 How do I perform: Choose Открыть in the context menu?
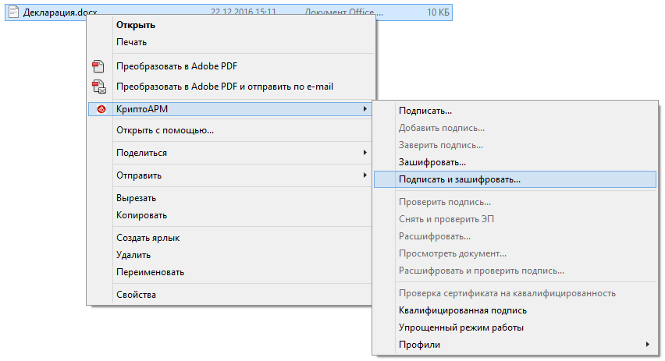point(136,25)
